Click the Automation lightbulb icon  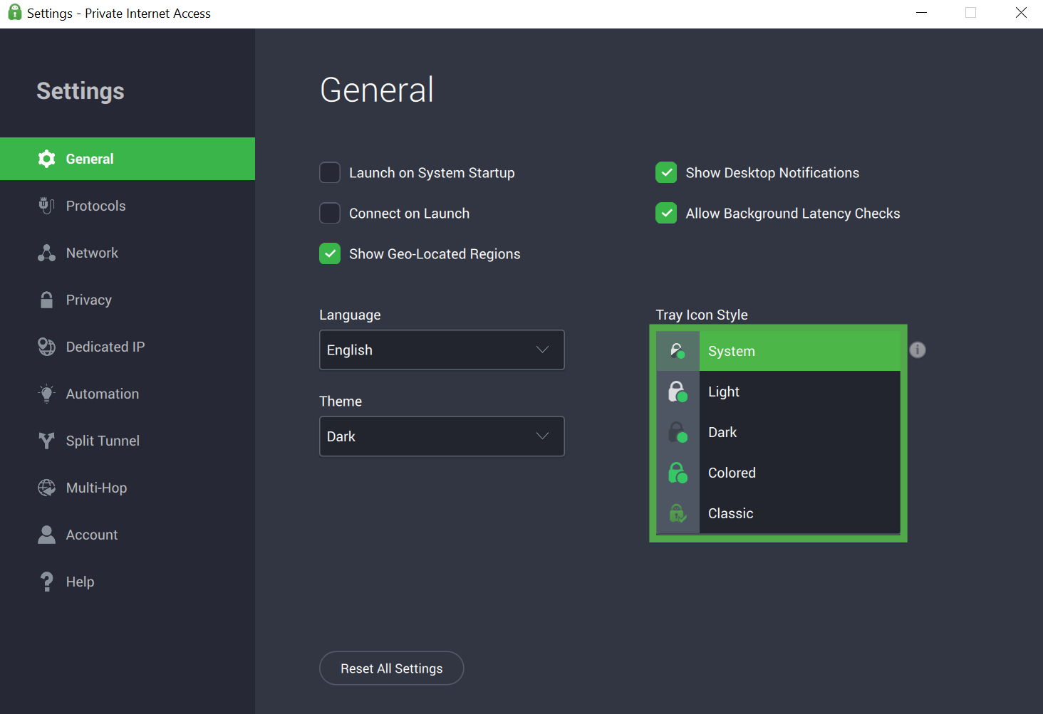coord(46,394)
